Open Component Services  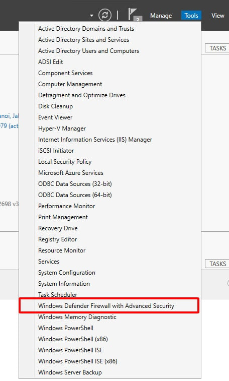pyautogui.click(x=110, y=73)
